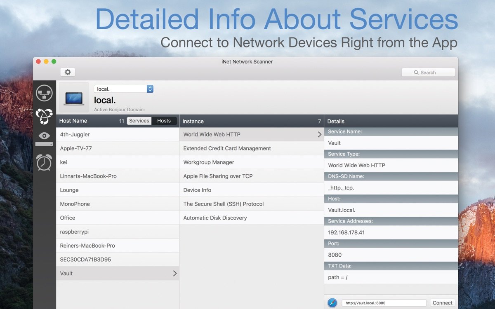Expand the Vault host entry
The image size is (495, 309).
pyautogui.click(x=175, y=273)
